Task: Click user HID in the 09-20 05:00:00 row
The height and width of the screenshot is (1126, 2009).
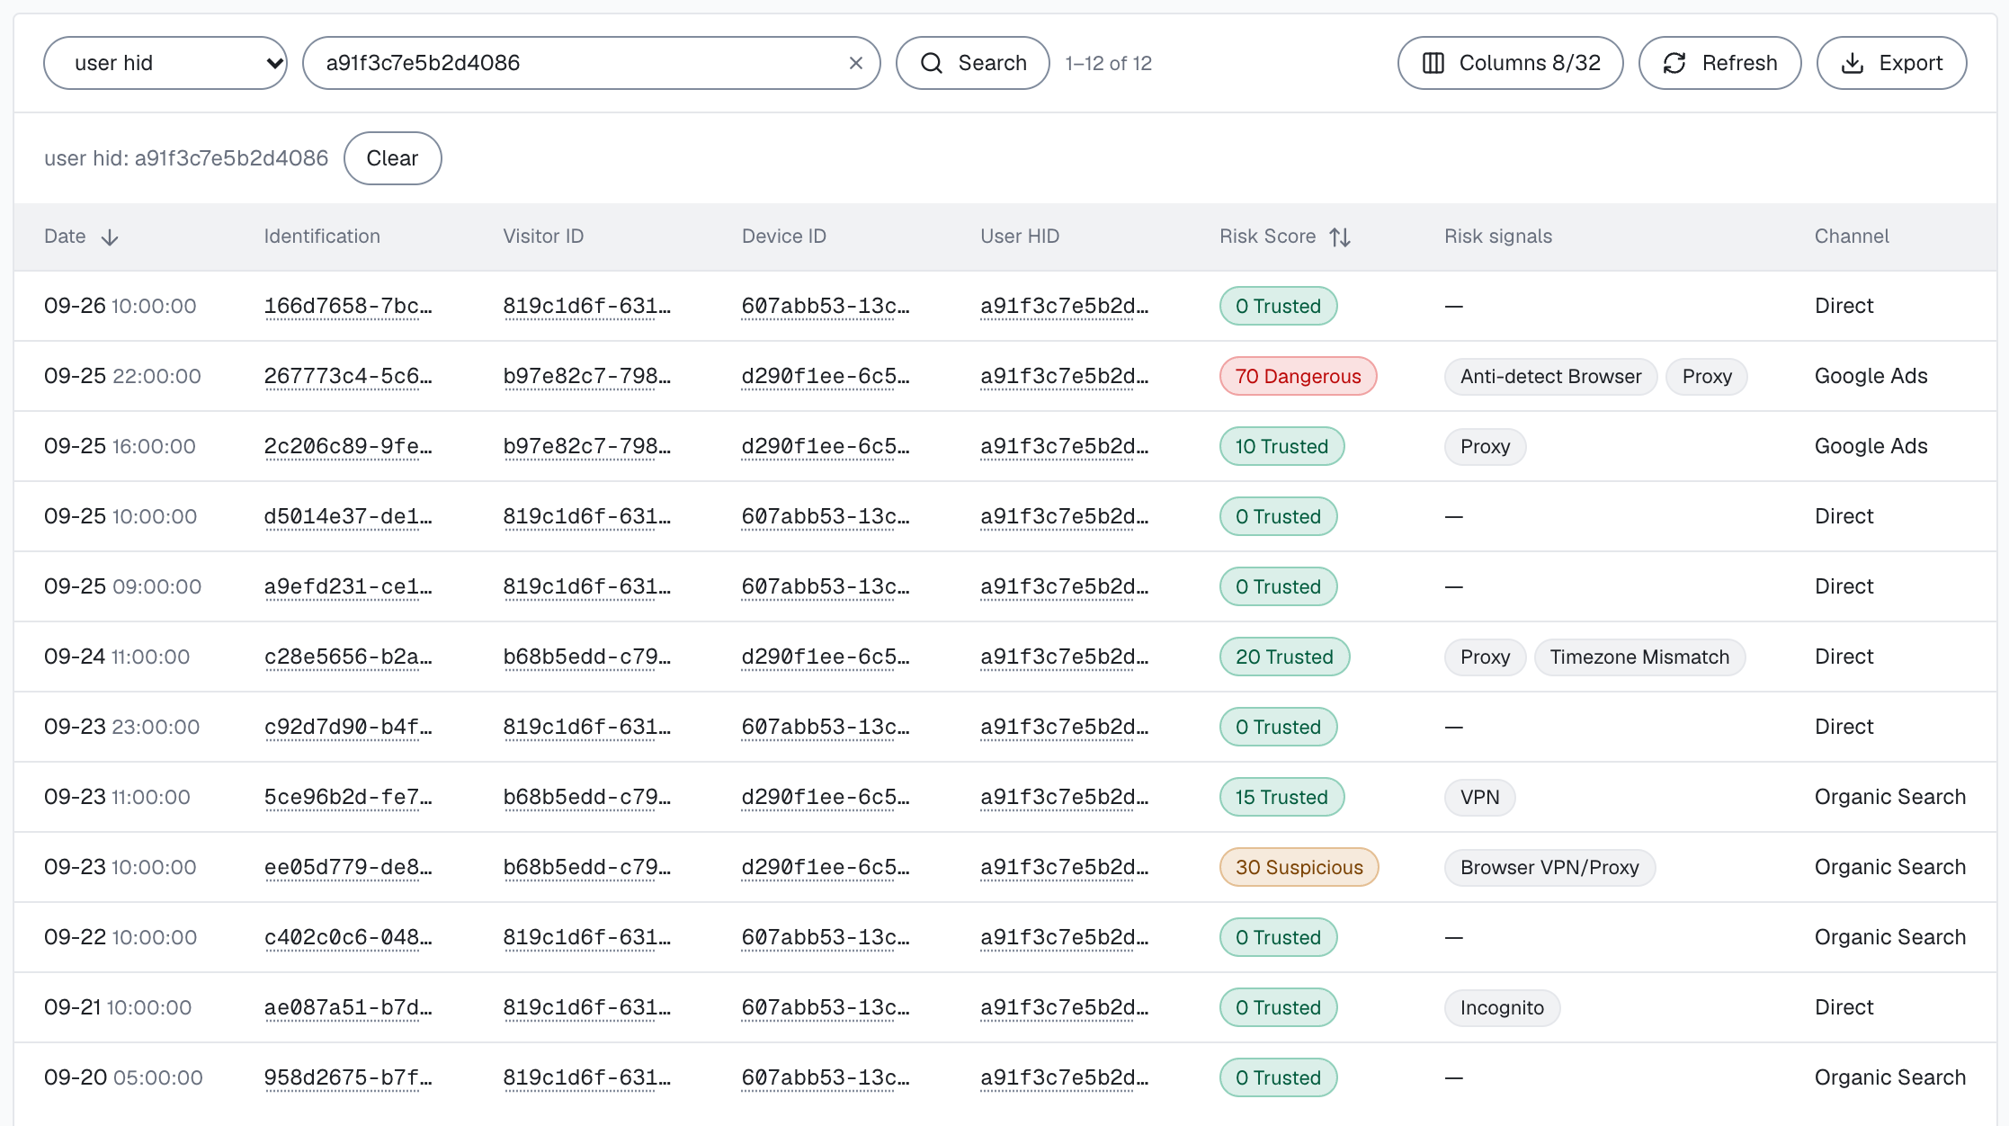Action: click(x=1065, y=1077)
